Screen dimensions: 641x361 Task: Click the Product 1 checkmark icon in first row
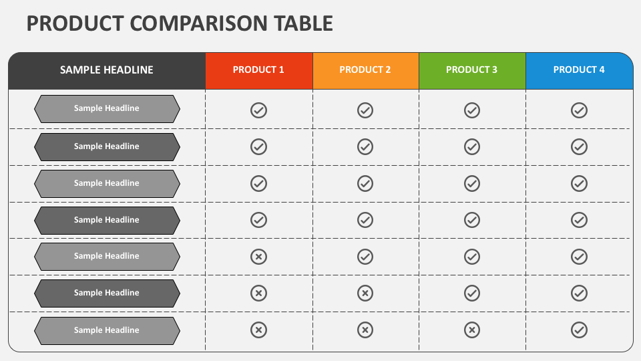[258, 110]
